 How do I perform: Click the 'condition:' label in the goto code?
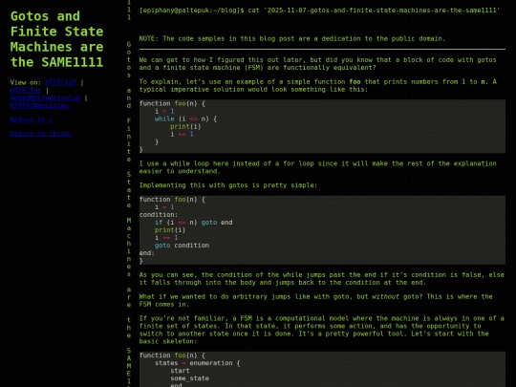pyautogui.click(x=159, y=215)
